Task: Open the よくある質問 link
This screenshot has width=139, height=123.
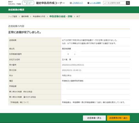Action: tap(95, 3)
